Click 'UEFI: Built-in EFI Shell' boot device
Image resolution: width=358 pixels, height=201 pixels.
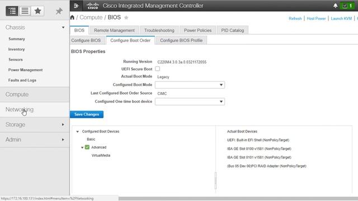pyautogui.click(x=258, y=140)
